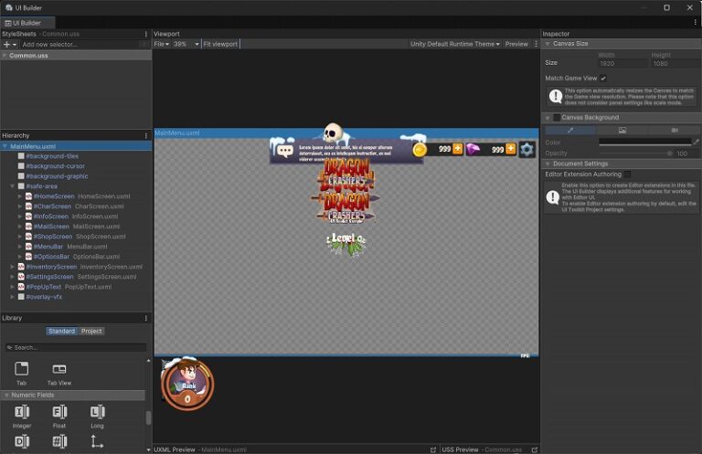Image resolution: width=702 pixels, height=454 pixels.
Task: Click the chat bubble icon in canvas
Action: pos(285,151)
